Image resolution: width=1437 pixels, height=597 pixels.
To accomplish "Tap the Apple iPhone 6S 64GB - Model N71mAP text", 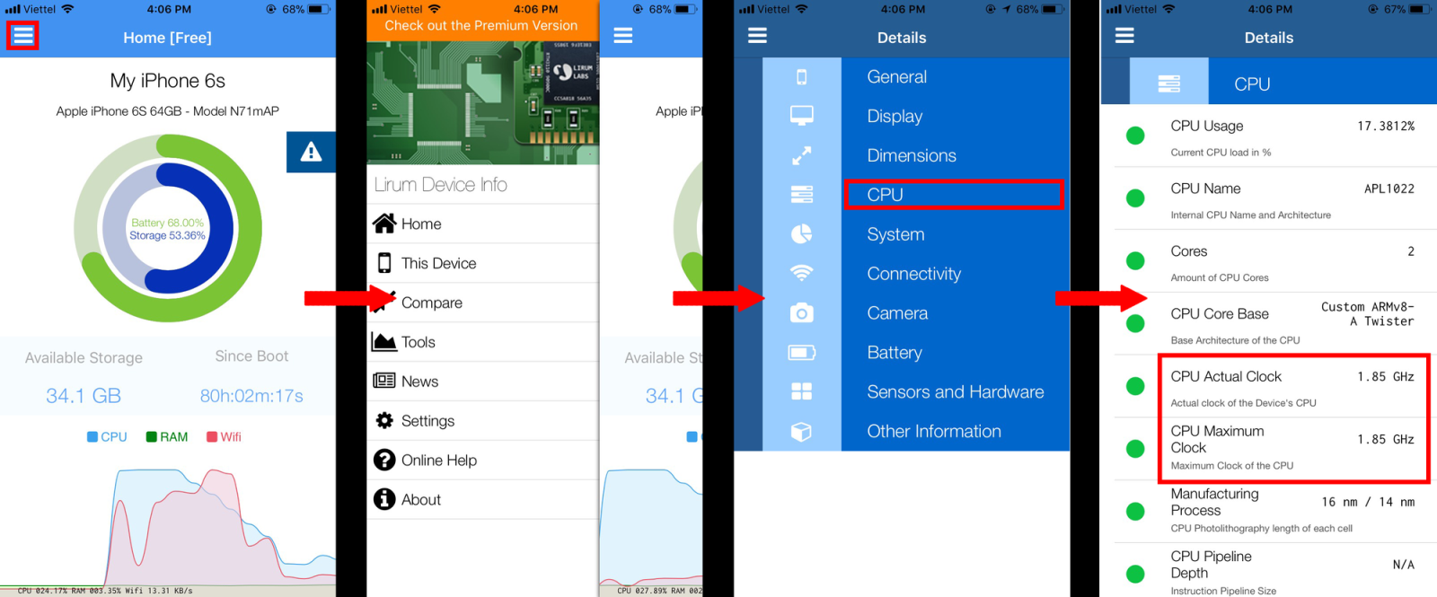I will pos(168,111).
